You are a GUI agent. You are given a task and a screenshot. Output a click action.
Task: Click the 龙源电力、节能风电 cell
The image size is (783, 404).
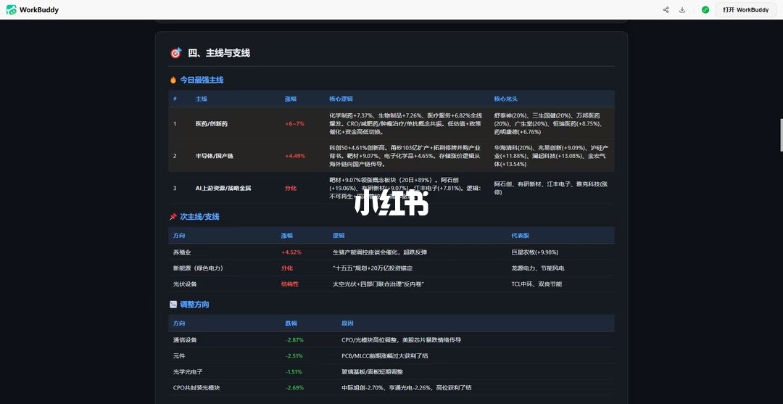[x=538, y=268]
